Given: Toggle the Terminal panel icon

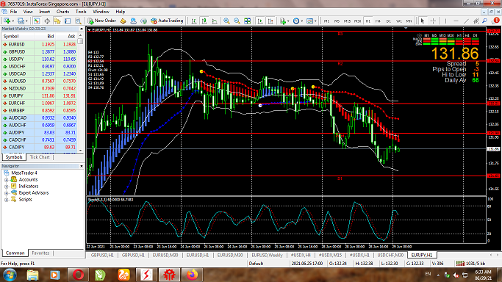Looking at the screenshot, I should click(68, 21).
